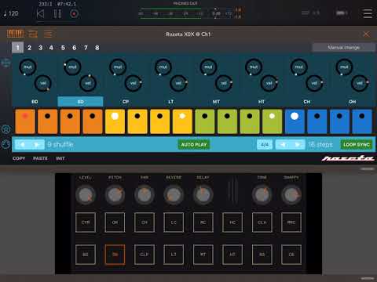Screen dimensions: 377x282
Task: Click the mut knob above BD
Action: pos(27,67)
